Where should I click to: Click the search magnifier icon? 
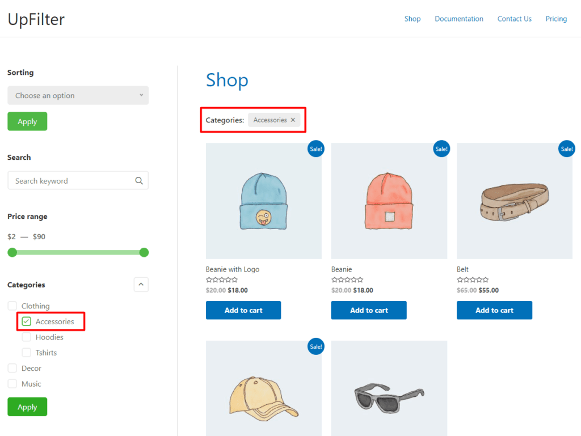139,181
